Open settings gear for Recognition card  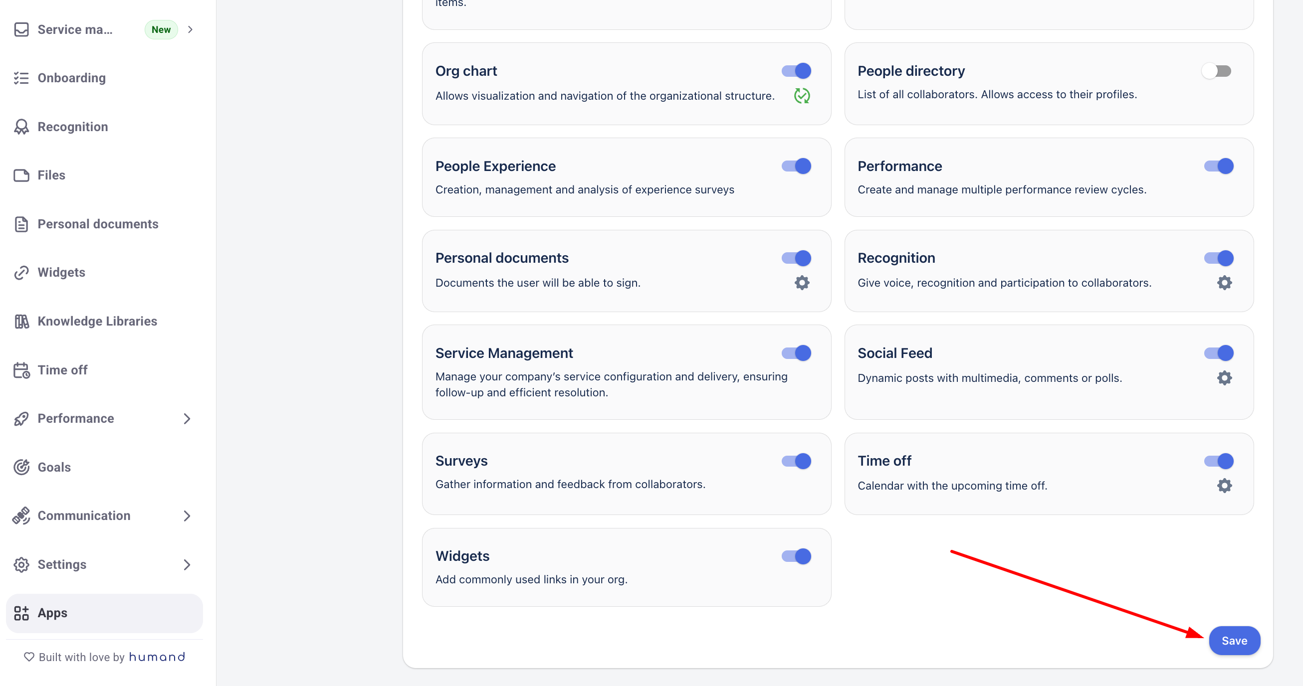click(x=1224, y=283)
